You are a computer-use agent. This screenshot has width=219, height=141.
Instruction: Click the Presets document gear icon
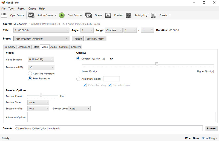click(x=153, y=15)
